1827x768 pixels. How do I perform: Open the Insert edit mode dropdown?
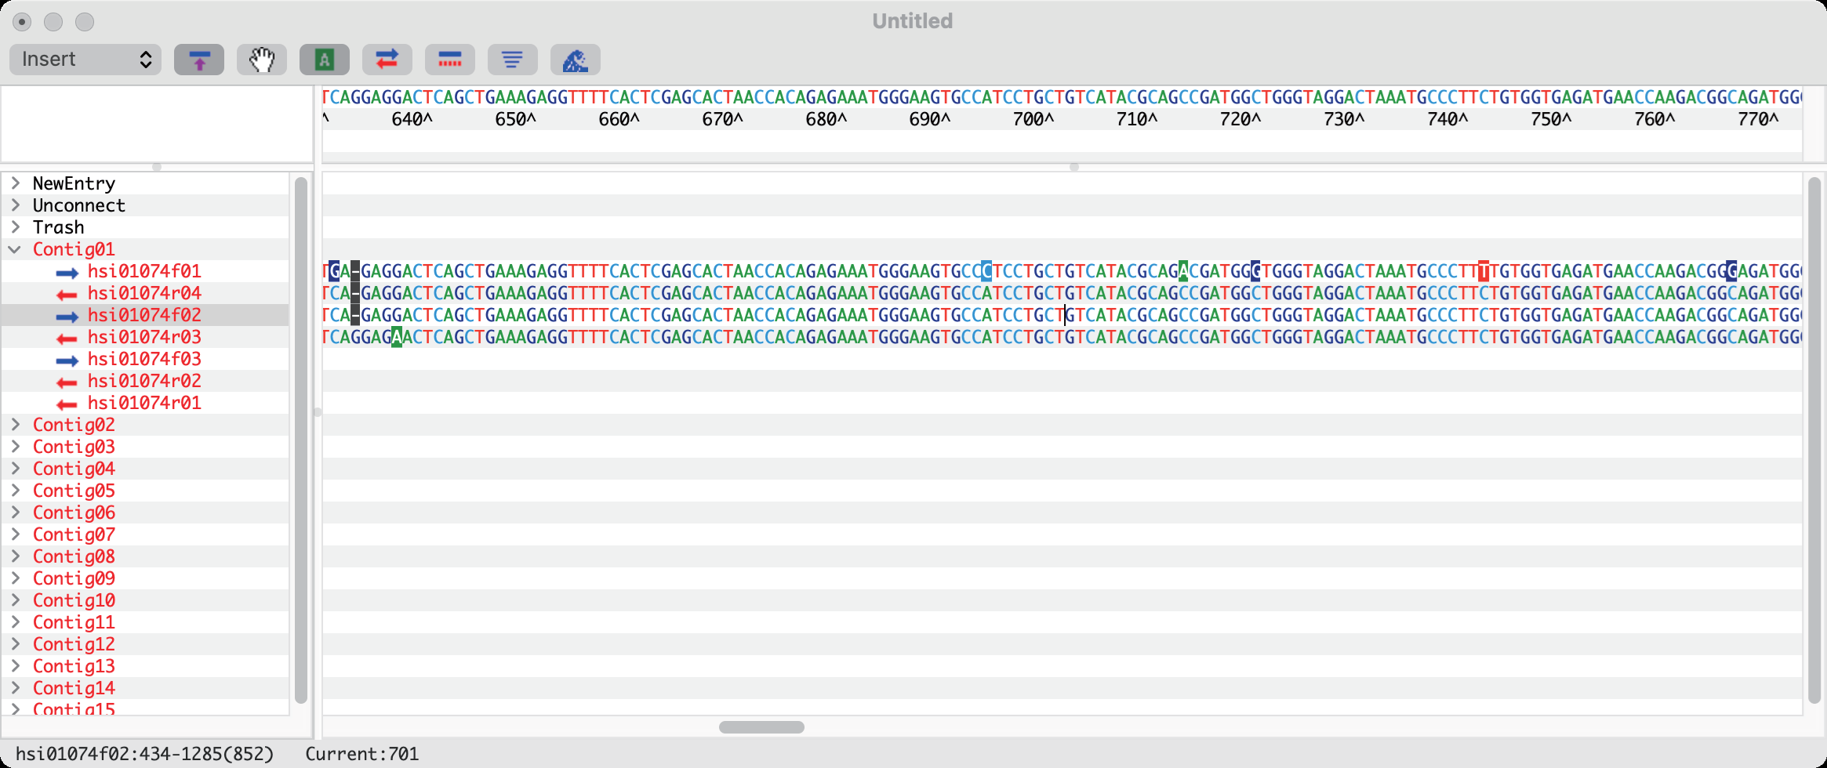[x=85, y=60]
